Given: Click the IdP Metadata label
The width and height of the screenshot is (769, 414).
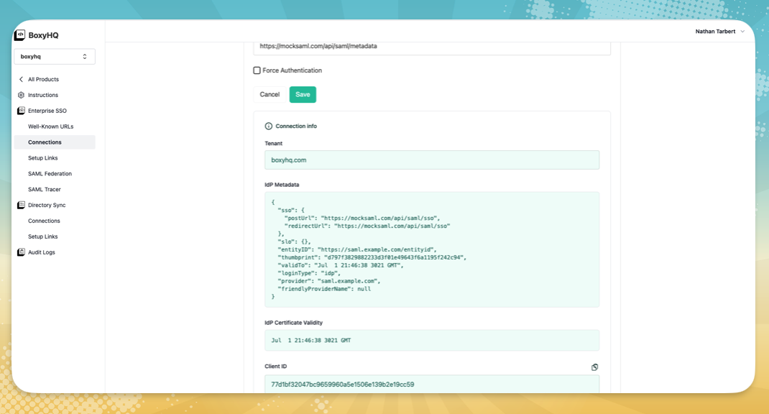Looking at the screenshot, I should point(282,185).
